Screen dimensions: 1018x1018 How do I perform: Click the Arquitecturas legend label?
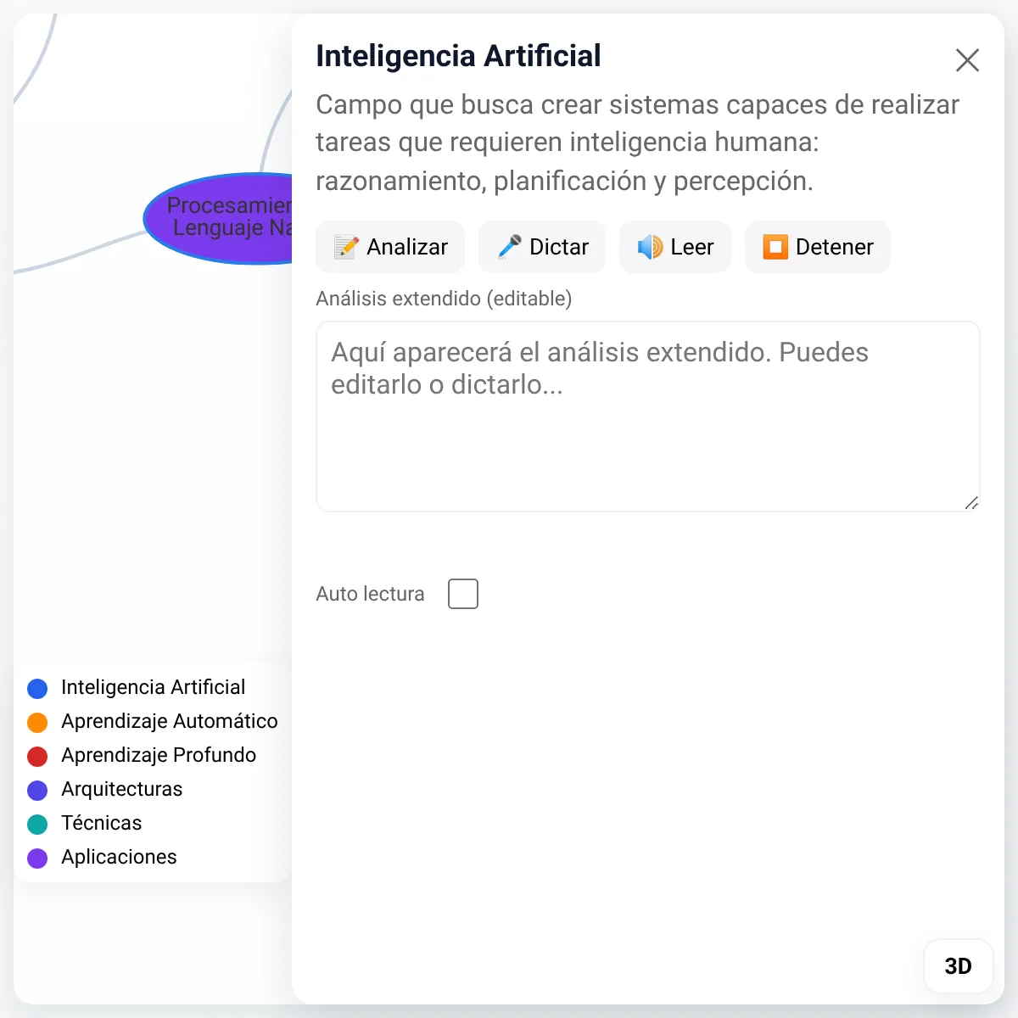tap(122, 789)
